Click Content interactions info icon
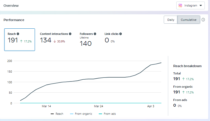210x121 pixels. tap(70, 34)
